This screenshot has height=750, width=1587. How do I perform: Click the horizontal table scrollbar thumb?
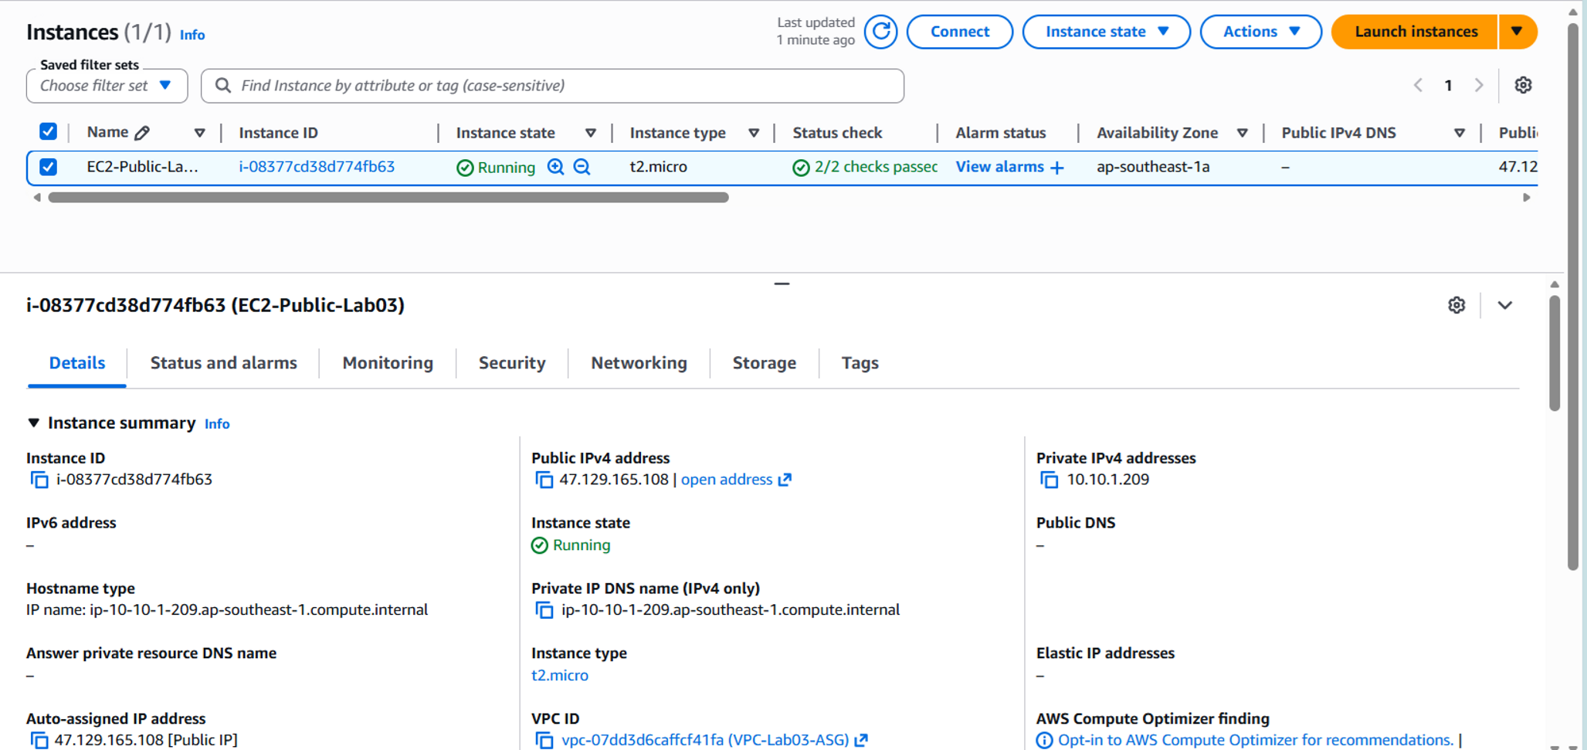(x=388, y=198)
